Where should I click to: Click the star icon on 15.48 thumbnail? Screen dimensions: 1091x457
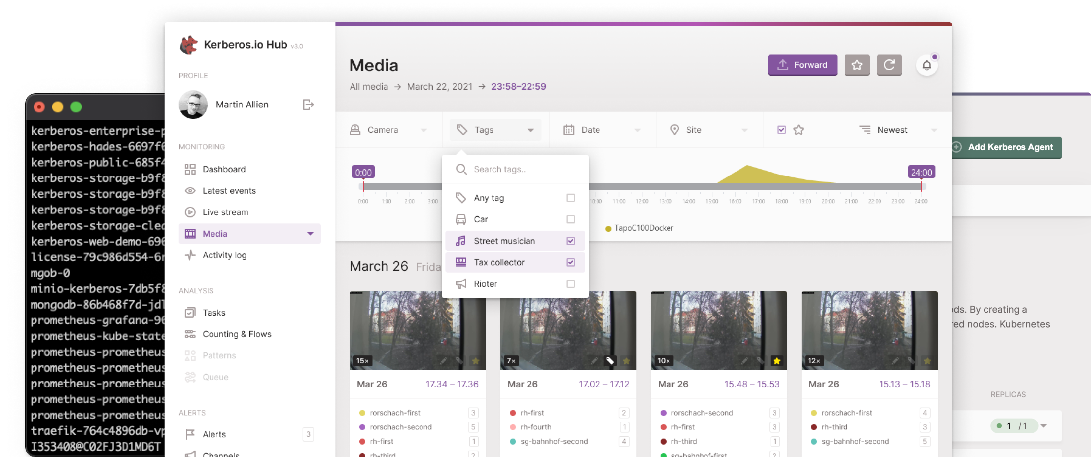tap(777, 361)
